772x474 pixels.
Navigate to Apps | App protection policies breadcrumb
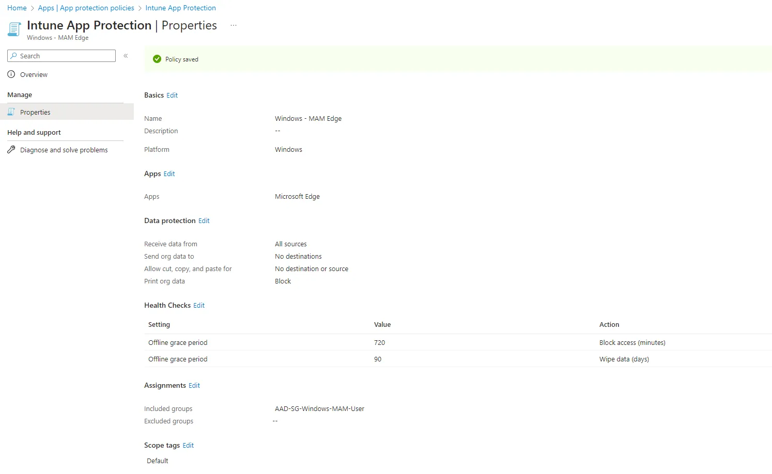click(86, 8)
